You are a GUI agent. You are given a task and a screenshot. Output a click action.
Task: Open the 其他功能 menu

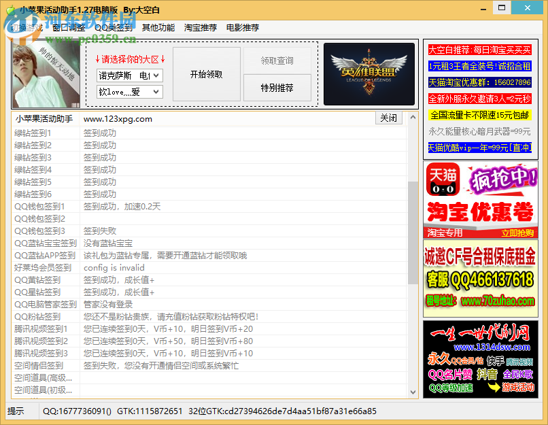[158, 28]
